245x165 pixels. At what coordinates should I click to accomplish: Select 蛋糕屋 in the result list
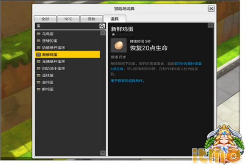click(x=68, y=76)
